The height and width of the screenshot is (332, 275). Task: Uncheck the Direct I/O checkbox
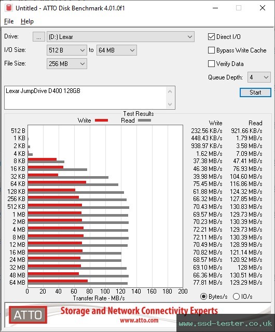pyautogui.click(x=211, y=37)
